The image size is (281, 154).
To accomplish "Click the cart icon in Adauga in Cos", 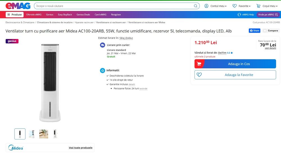I will tap(199, 64).
